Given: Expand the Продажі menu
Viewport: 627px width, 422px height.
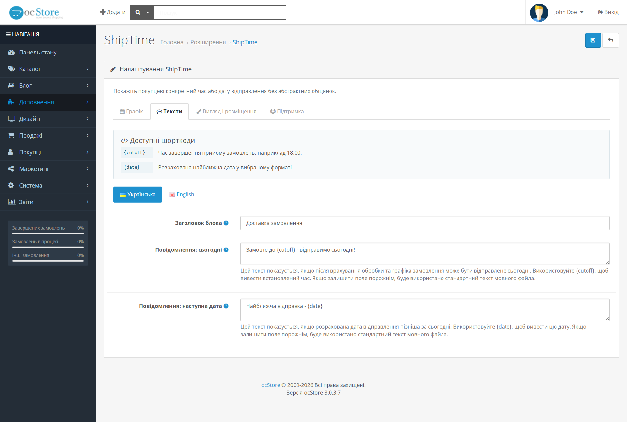Looking at the screenshot, I should (48, 136).
